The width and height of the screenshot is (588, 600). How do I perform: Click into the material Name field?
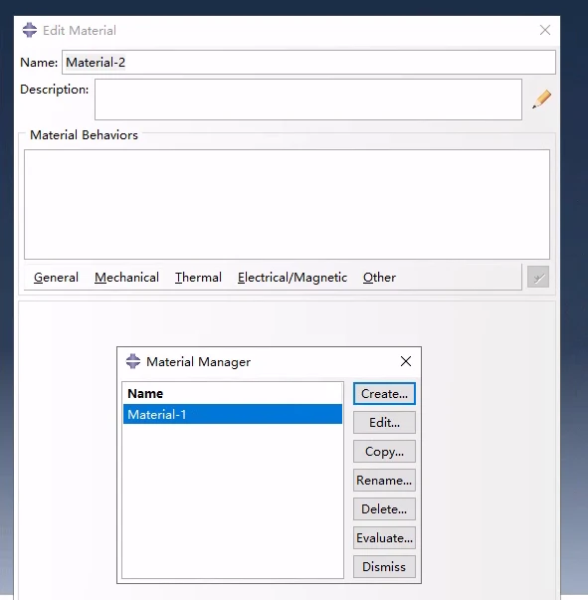[x=308, y=62]
